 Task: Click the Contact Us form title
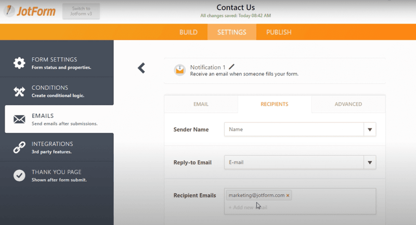(x=236, y=7)
